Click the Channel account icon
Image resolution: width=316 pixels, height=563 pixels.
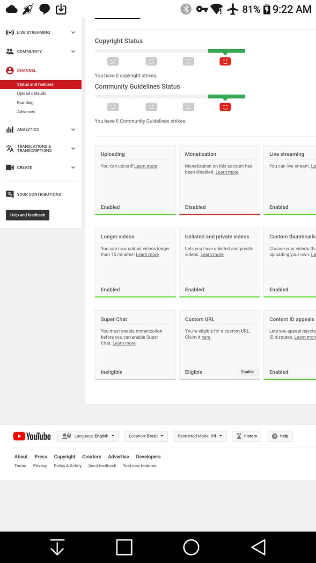[x=10, y=70]
